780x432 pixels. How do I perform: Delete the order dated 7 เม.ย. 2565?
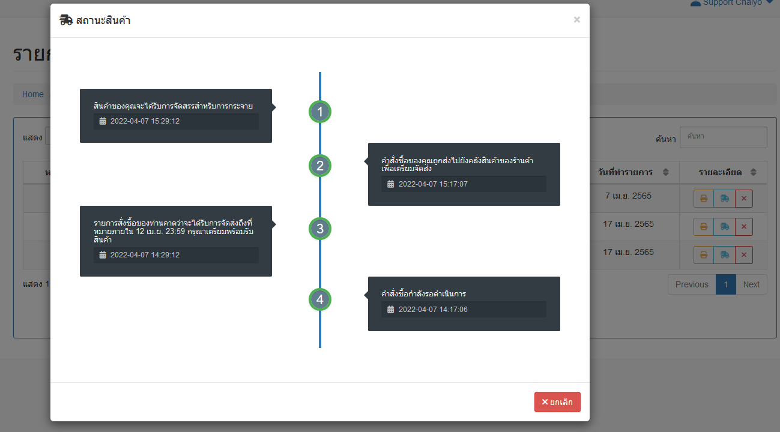coord(743,199)
